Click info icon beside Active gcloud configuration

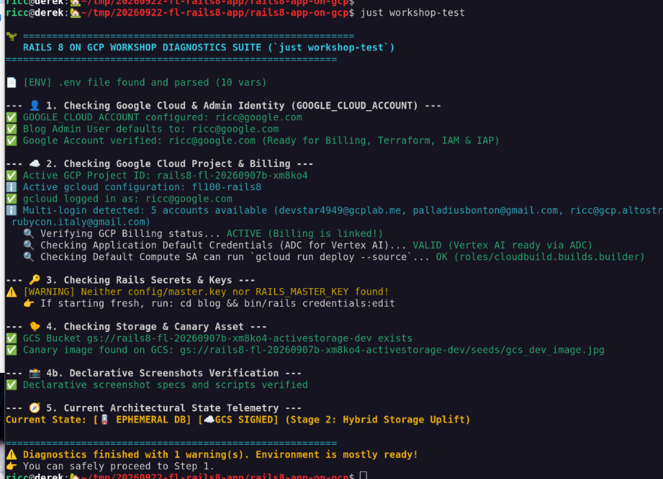(x=12, y=187)
